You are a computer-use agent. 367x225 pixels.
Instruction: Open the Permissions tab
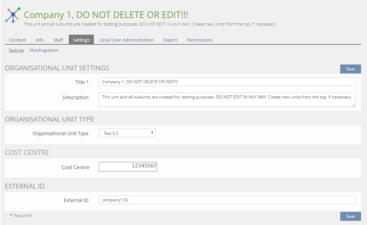199,40
